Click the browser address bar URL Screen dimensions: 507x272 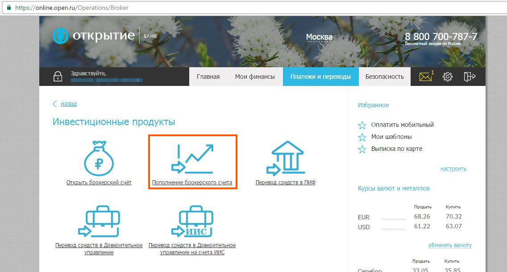click(x=71, y=8)
